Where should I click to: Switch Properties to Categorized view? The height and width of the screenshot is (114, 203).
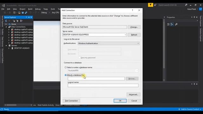[168, 24]
